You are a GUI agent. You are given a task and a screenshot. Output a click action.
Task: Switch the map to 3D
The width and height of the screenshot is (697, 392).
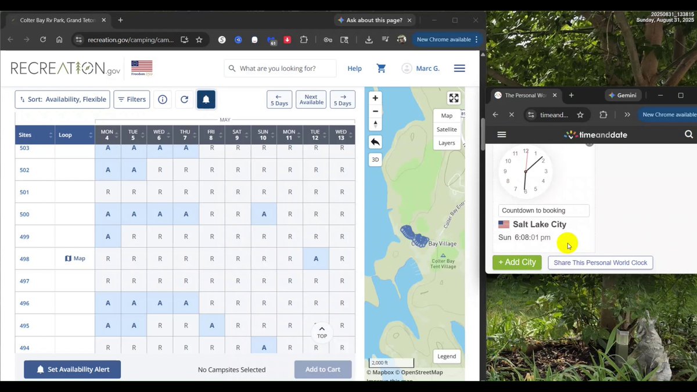pos(375,159)
